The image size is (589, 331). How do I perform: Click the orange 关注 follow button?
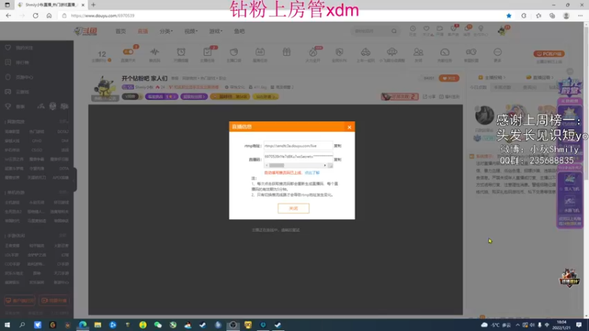click(449, 78)
